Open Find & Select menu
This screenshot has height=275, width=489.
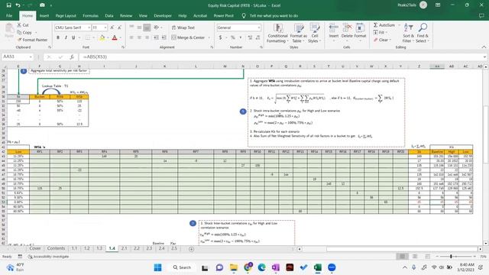pos(423,33)
